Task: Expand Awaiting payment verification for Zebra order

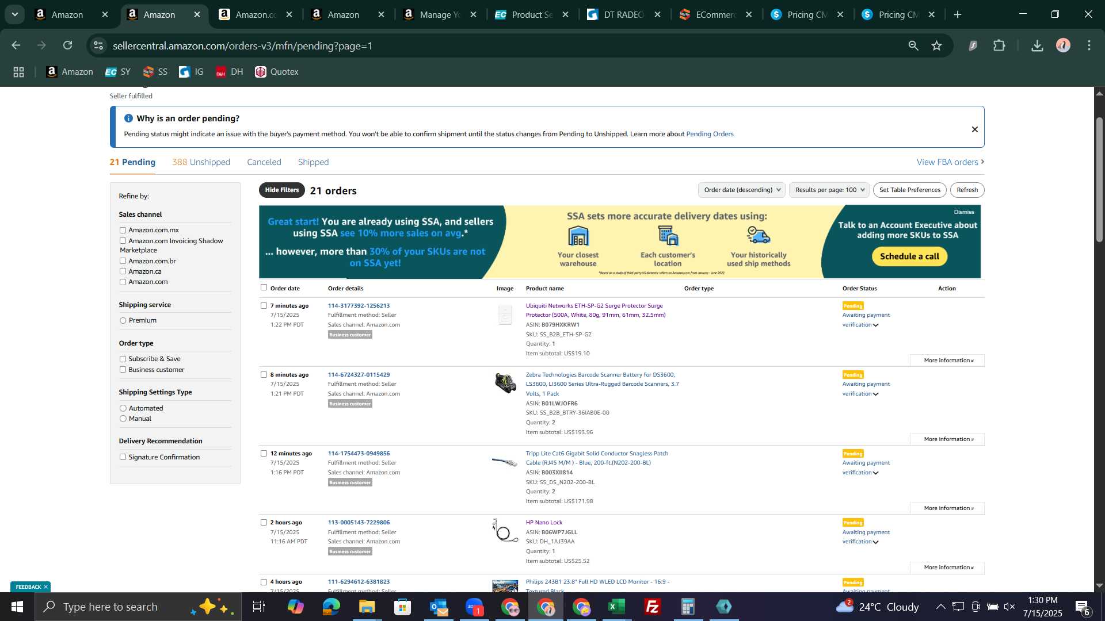Action: coord(875,394)
